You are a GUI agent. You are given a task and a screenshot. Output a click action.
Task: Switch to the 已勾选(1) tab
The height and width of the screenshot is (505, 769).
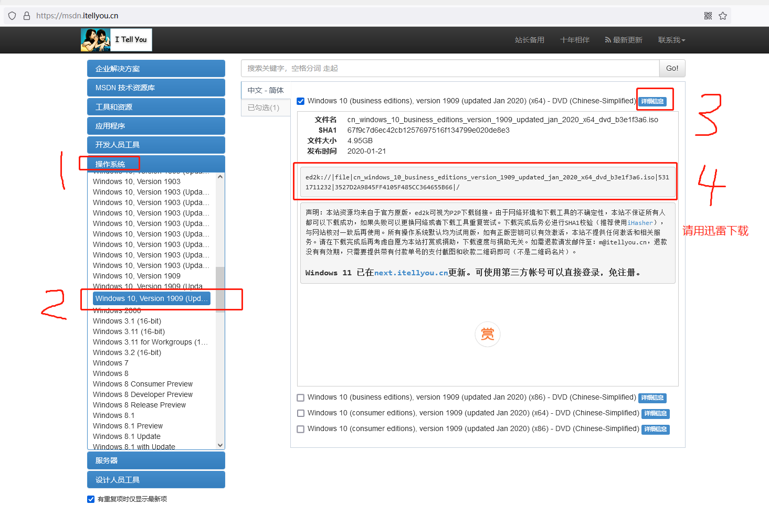coord(266,108)
